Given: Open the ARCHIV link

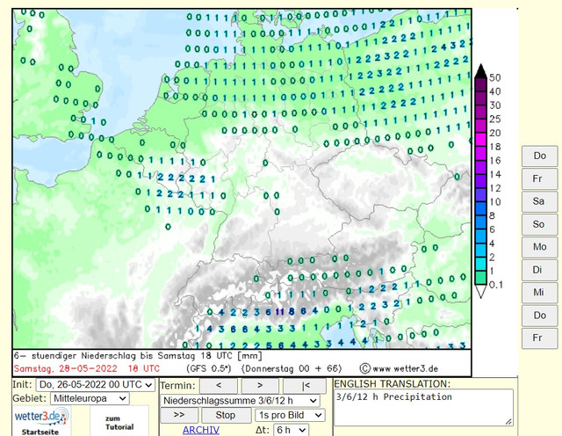Looking at the screenshot, I should point(201,430).
